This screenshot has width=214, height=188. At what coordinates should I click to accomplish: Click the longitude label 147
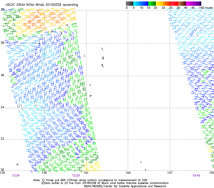[170, 173]
